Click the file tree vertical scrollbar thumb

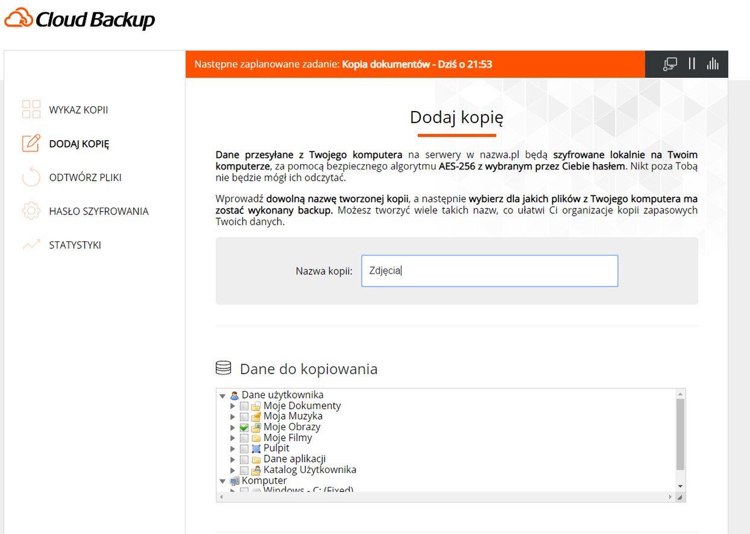pos(680,433)
